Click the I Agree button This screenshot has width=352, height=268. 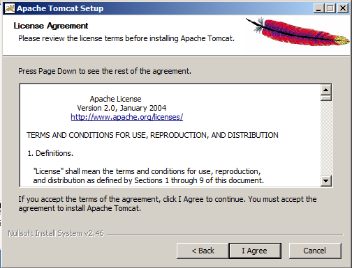[255, 251]
